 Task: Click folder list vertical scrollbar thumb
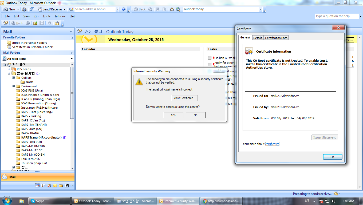point(72,93)
